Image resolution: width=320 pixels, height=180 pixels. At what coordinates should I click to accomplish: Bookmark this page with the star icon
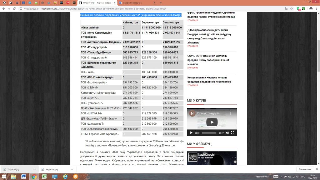(x=292, y=9)
